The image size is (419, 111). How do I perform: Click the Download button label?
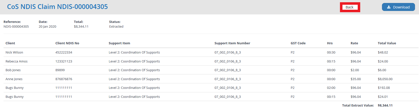pos(401,7)
